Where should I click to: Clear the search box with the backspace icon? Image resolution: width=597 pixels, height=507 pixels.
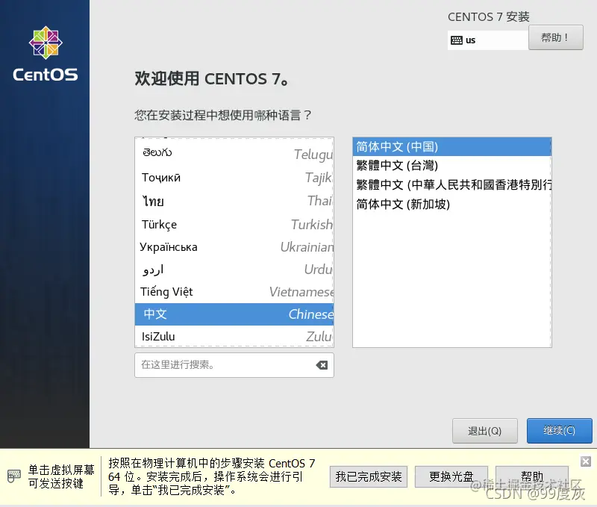[x=322, y=365]
